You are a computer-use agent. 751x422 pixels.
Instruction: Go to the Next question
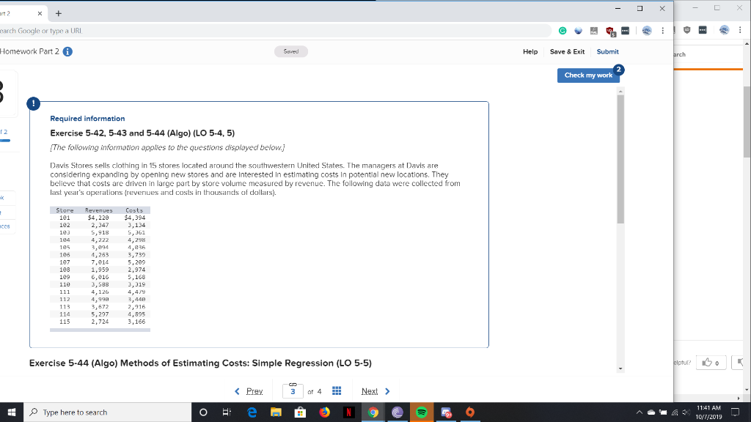tap(370, 391)
